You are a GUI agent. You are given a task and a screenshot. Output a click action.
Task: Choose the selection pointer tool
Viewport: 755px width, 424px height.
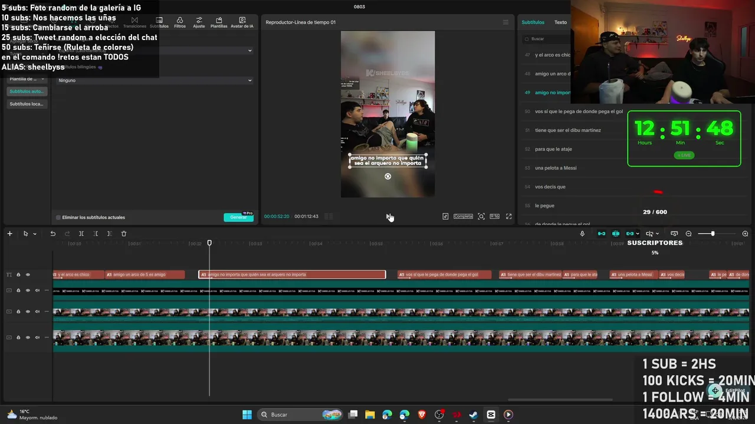25,234
